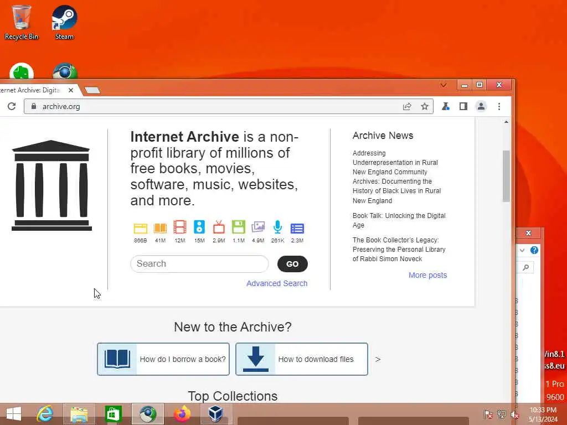Open the microphone concerts icon labeled 261K
567x425 pixels.
pos(277,227)
